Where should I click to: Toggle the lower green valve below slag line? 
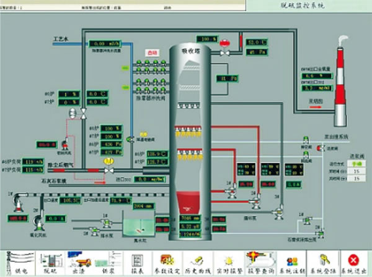[x=306, y=155]
